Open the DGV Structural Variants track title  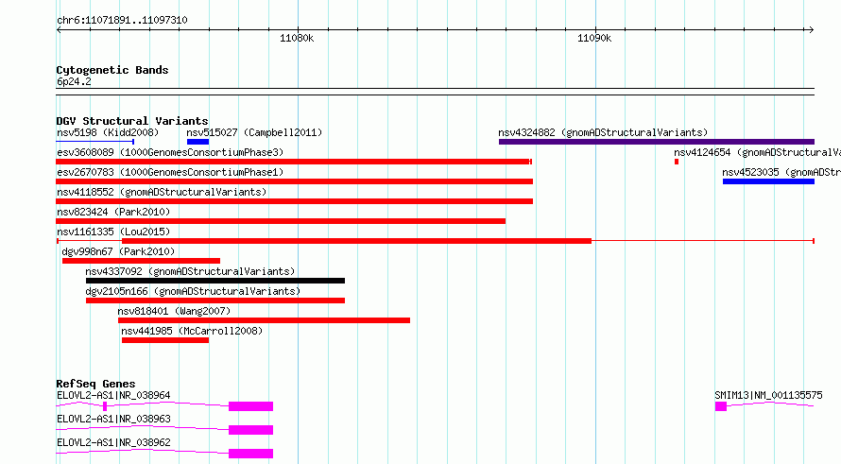pyautogui.click(x=132, y=121)
